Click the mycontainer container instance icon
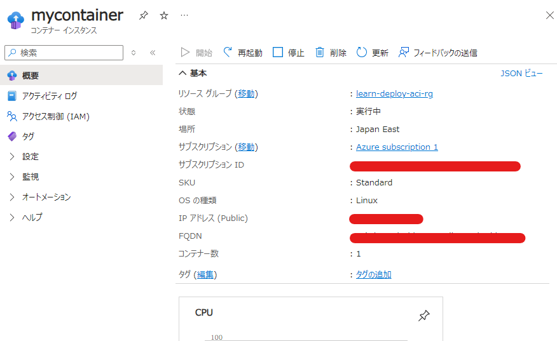The image size is (557, 341). point(15,20)
